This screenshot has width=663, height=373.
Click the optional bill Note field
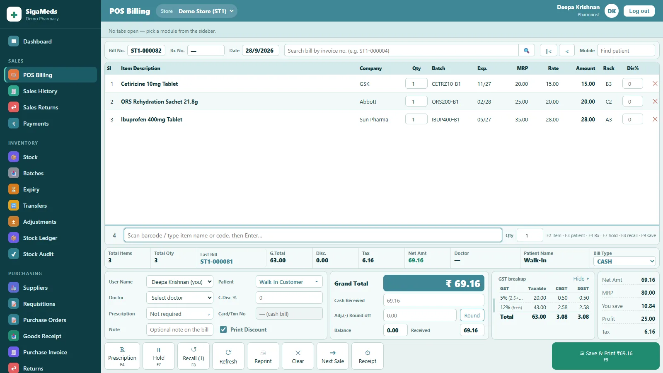[x=180, y=329]
